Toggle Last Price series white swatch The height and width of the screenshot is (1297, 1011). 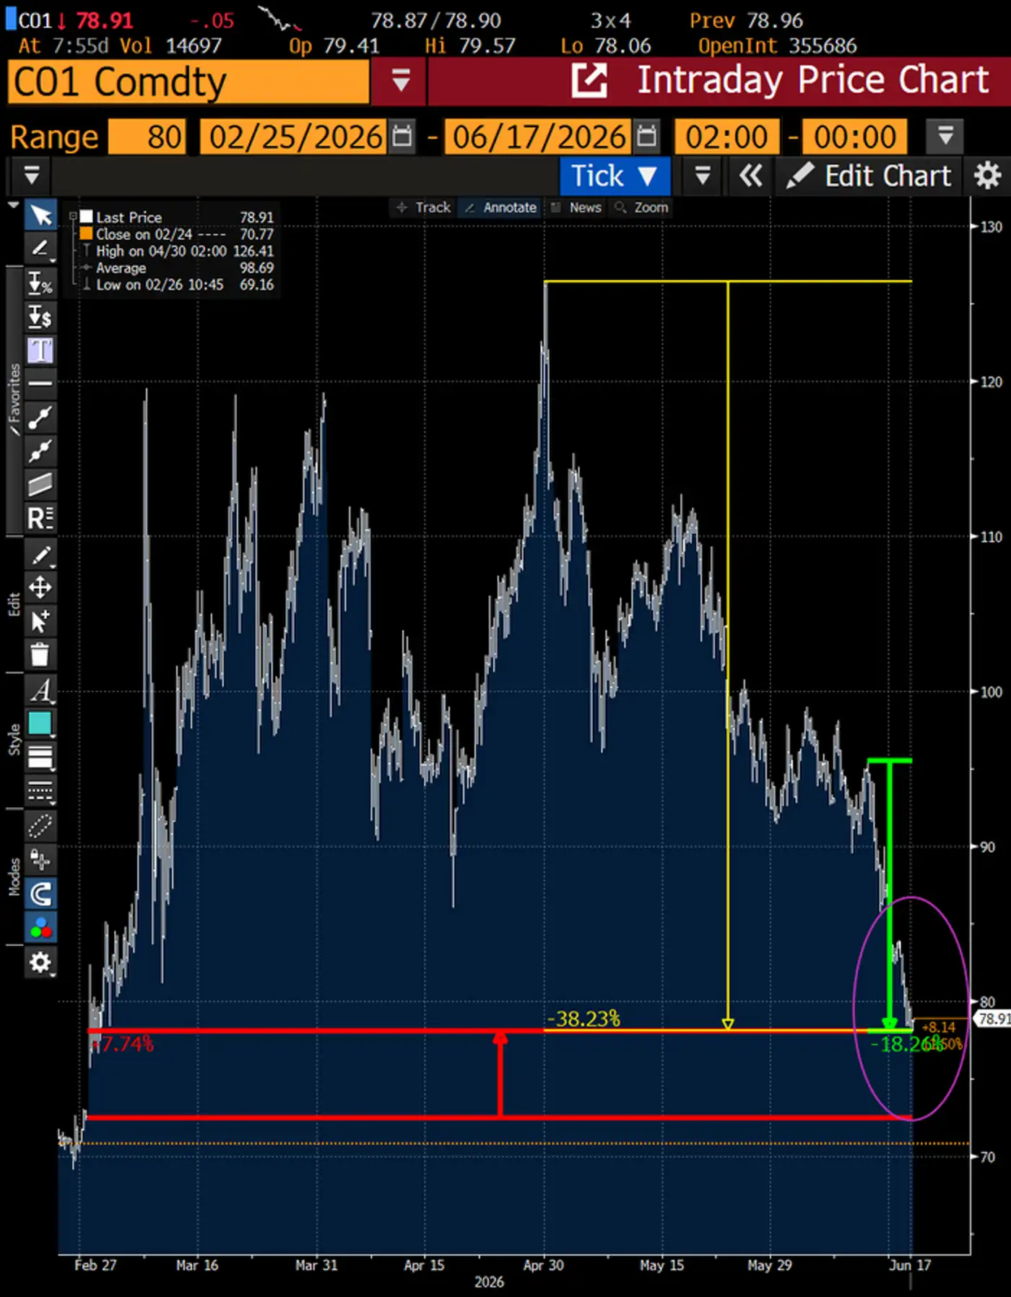click(x=86, y=217)
